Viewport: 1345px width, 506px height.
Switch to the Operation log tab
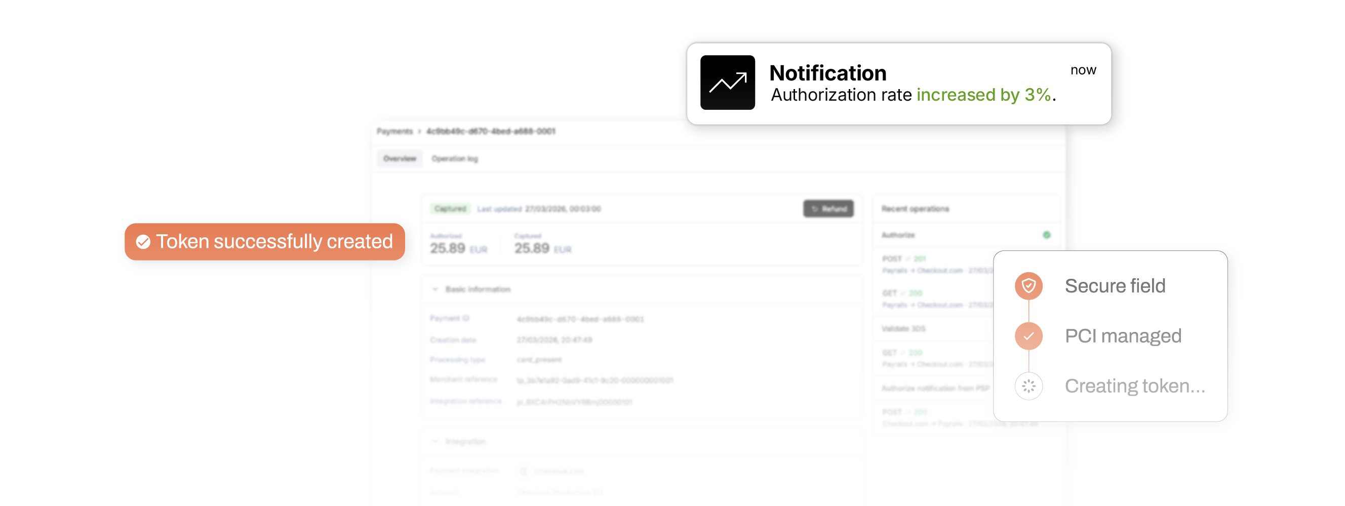(x=455, y=158)
